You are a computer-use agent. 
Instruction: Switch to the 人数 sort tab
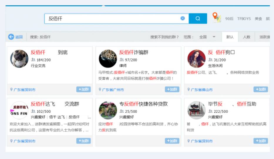click(x=247, y=37)
